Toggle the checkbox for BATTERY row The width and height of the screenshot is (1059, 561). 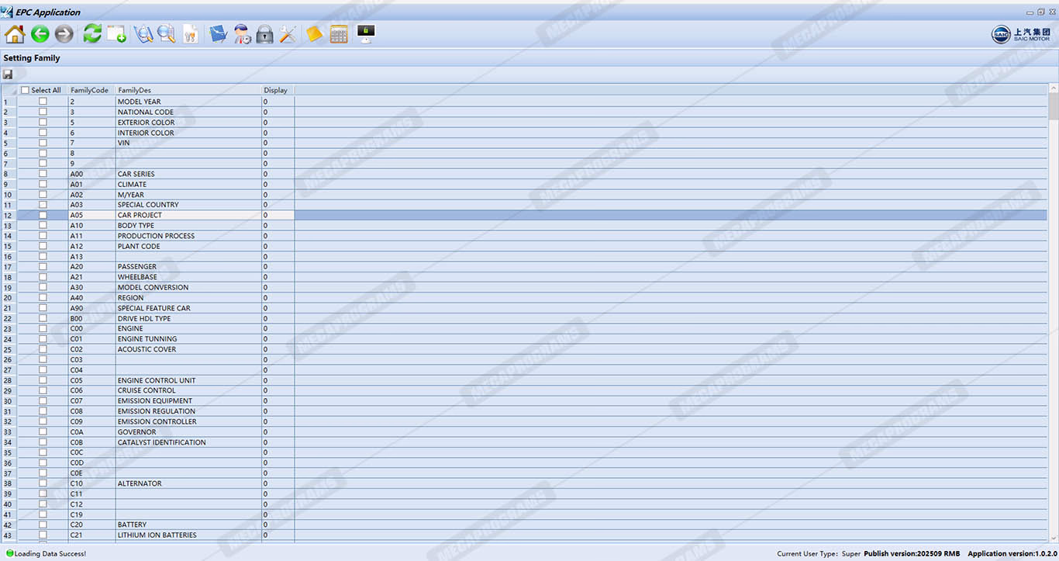click(x=43, y=525)
